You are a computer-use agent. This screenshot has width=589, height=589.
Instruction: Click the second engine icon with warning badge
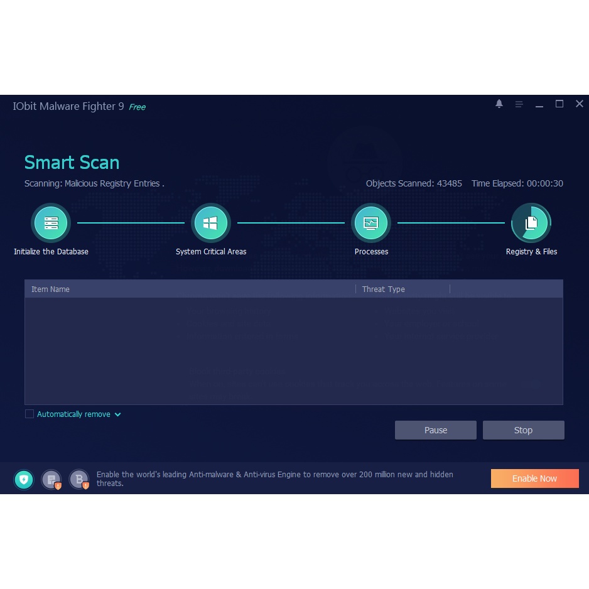click(x=51, y=479)
